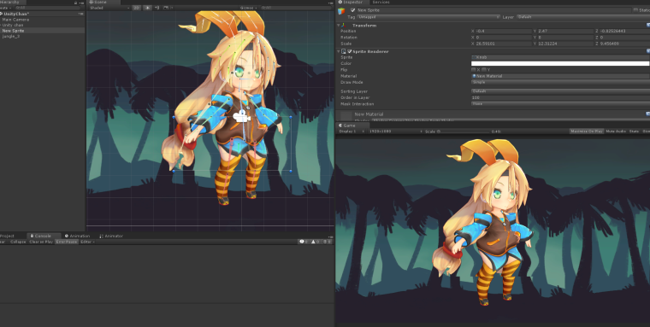The image size is (650, 327).
Task: Click the Order in Layer field
Action: (560, 97)
